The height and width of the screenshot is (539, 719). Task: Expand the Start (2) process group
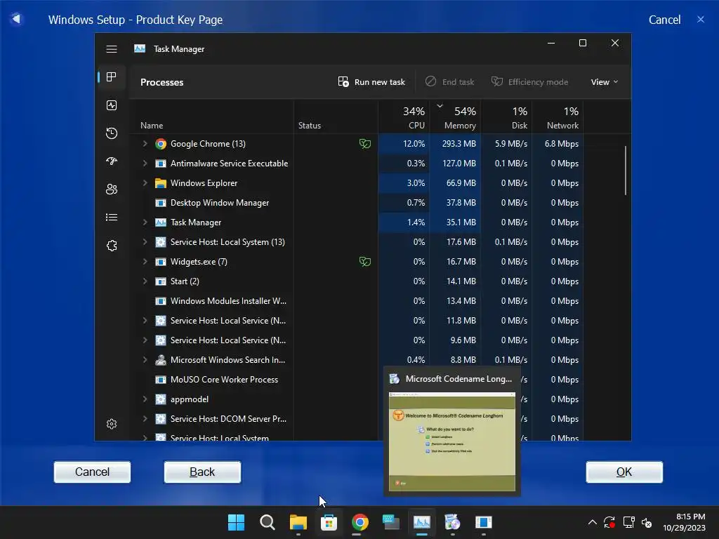click(x=145, y=281)
